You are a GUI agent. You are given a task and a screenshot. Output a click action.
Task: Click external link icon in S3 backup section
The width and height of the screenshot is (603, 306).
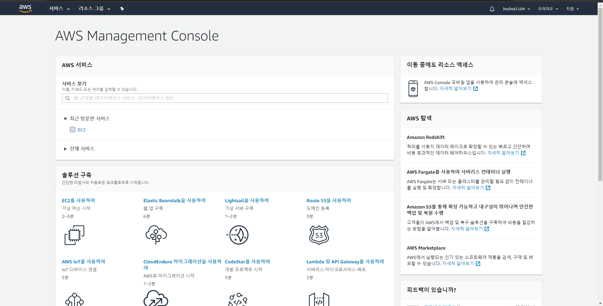click(487, 229)
